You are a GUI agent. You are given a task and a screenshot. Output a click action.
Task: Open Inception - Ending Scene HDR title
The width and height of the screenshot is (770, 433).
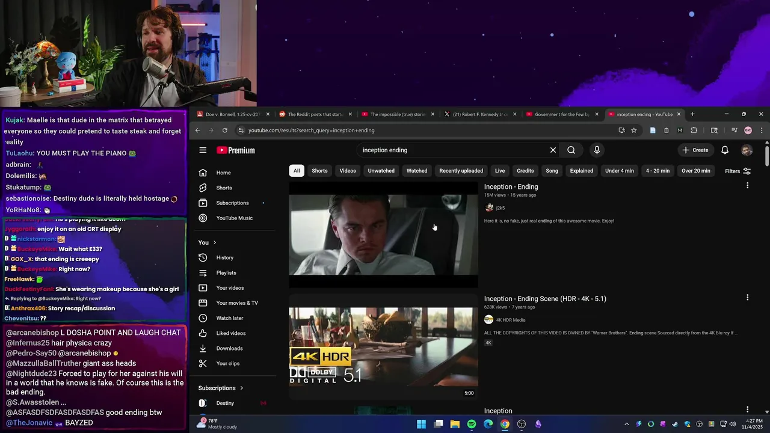pyautogui.click(x=545, y=299)
